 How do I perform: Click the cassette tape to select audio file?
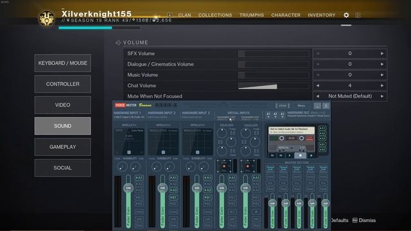pos(291,139)
